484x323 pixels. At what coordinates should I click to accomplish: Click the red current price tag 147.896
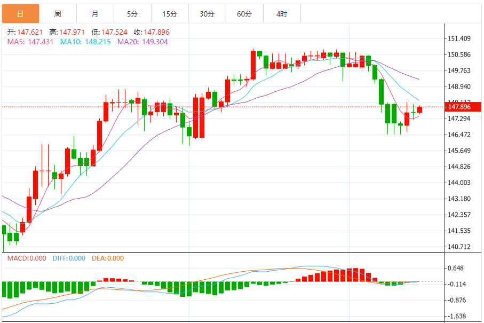[463, 107]
